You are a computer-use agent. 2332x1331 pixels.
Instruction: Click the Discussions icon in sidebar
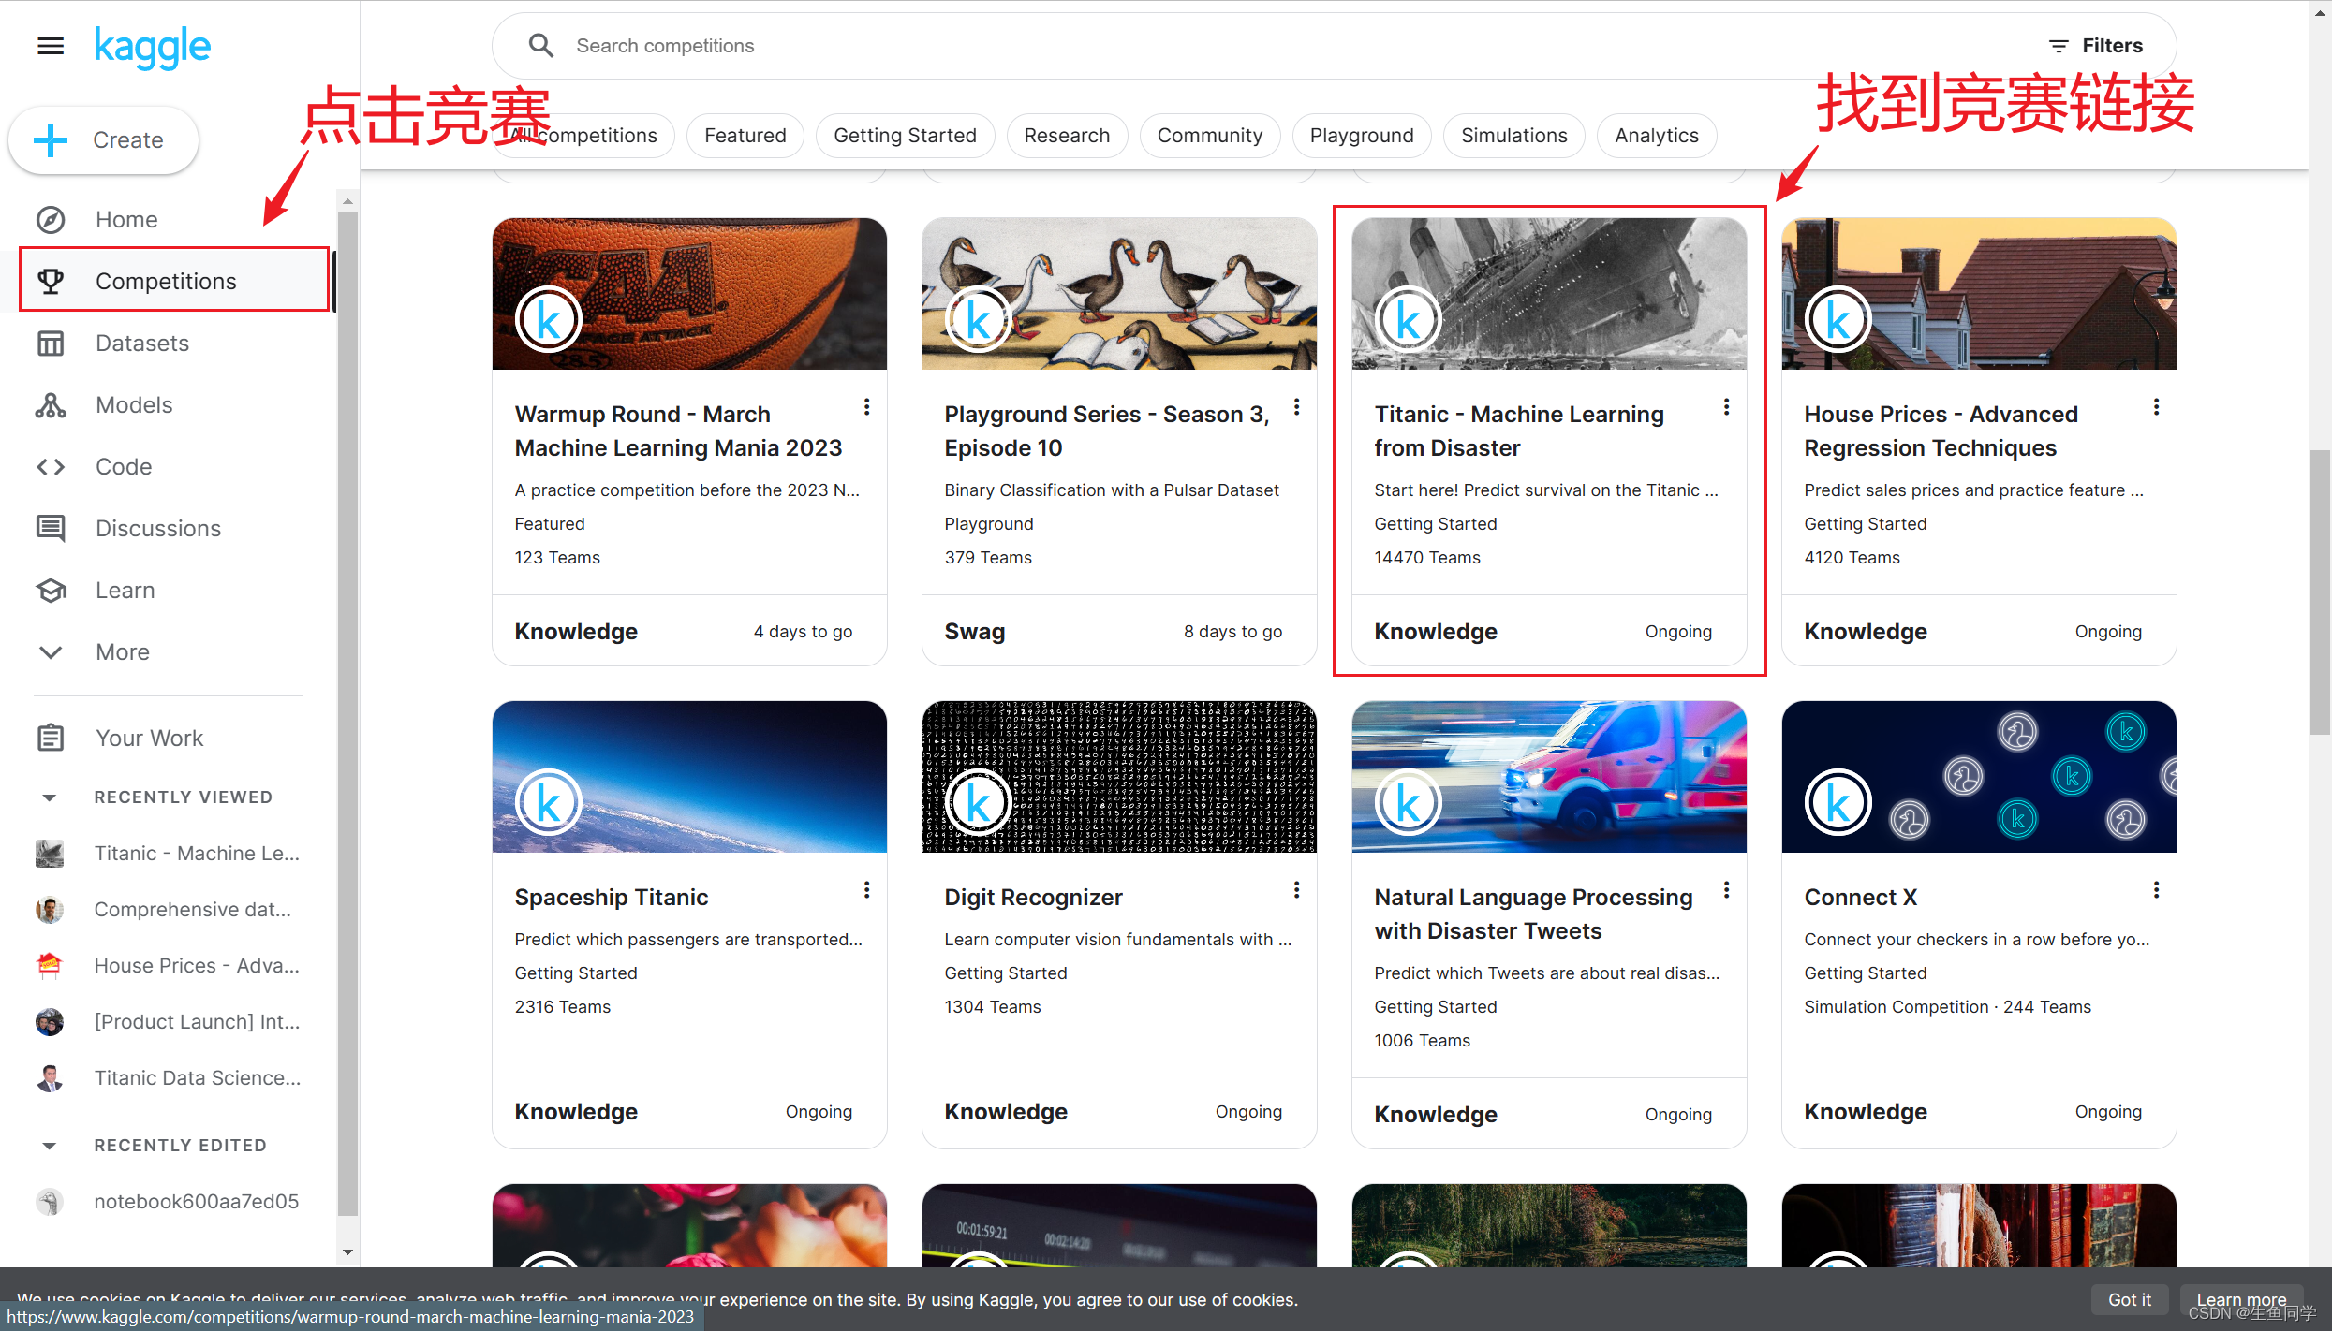click(x=52, y=527)
